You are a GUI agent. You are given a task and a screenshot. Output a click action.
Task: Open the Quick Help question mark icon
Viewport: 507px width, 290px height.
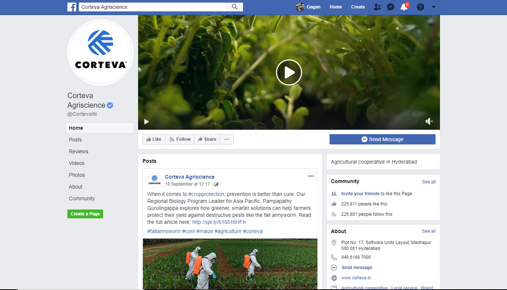(420, 7)
